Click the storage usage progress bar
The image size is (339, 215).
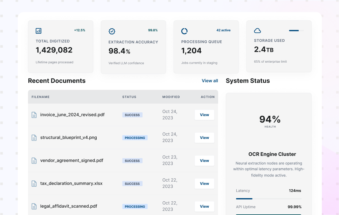(296, 31)
